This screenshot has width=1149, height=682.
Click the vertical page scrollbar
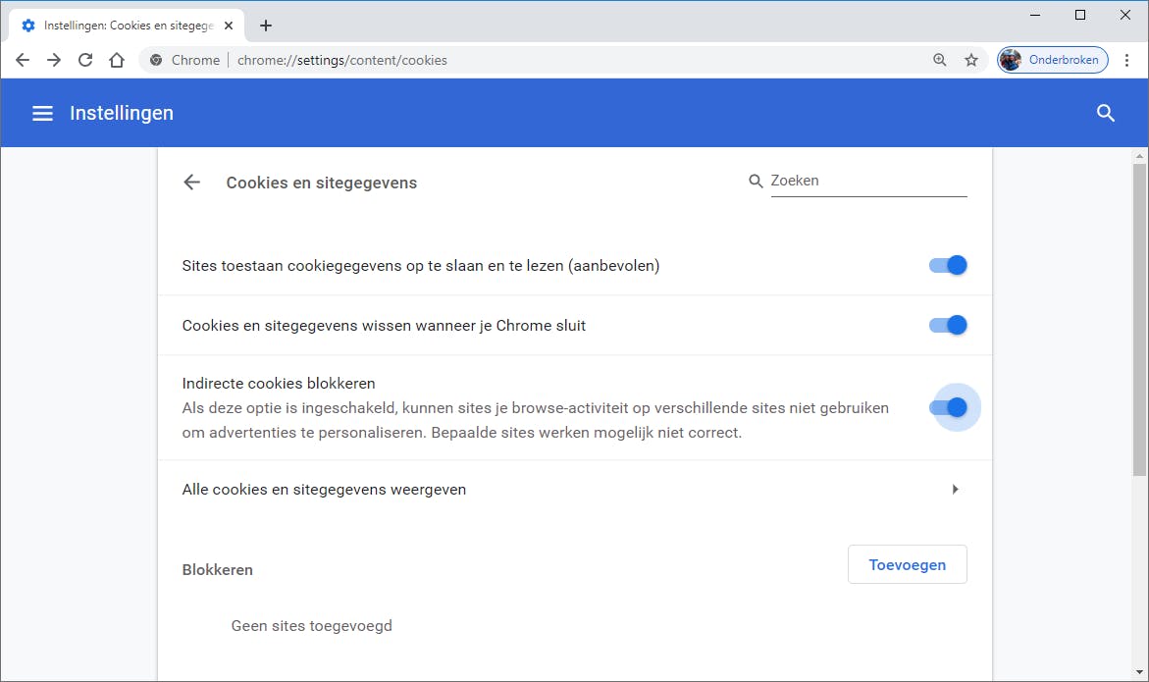point(1138,324)
